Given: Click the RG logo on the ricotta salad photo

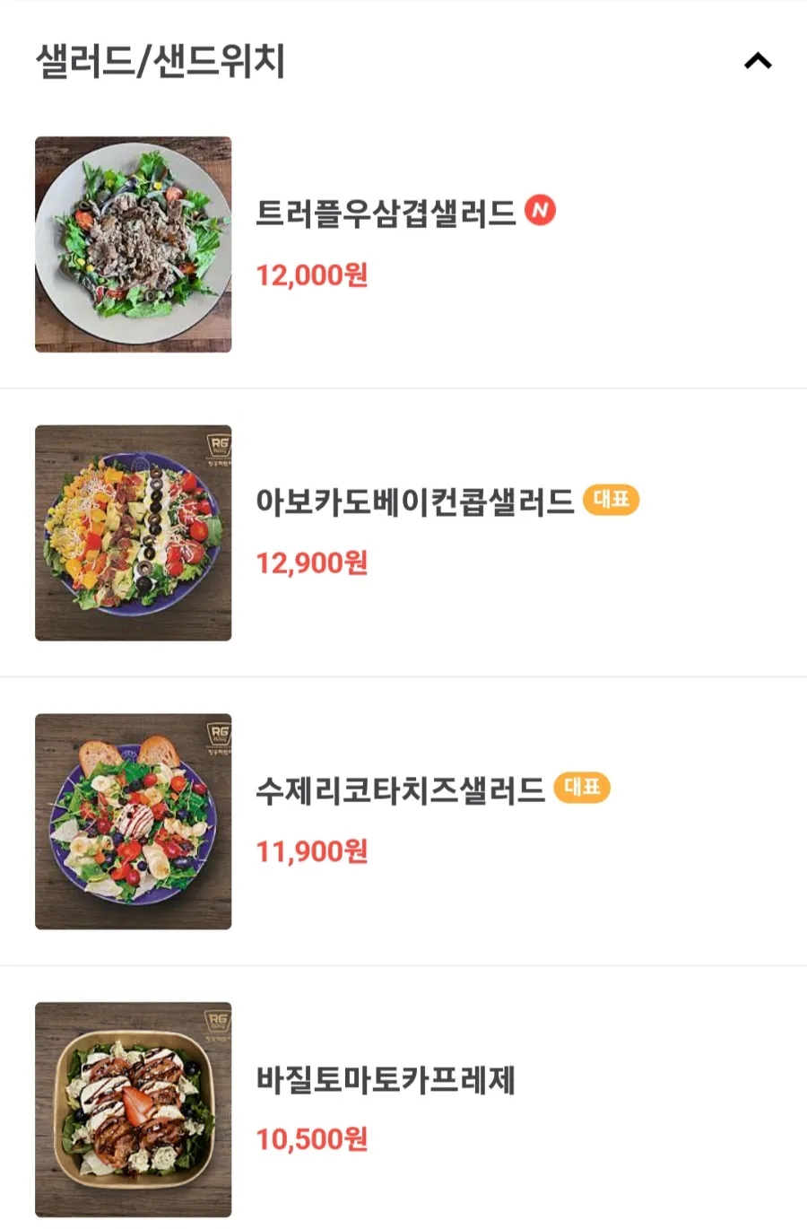Looking at the screenshot, I should coord(218,735).
